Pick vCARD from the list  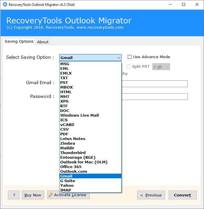[90, 125]
